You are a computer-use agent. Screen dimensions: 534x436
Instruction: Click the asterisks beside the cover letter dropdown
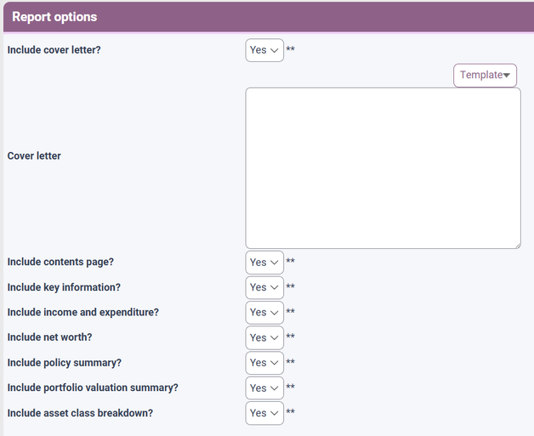click(291, 50)
